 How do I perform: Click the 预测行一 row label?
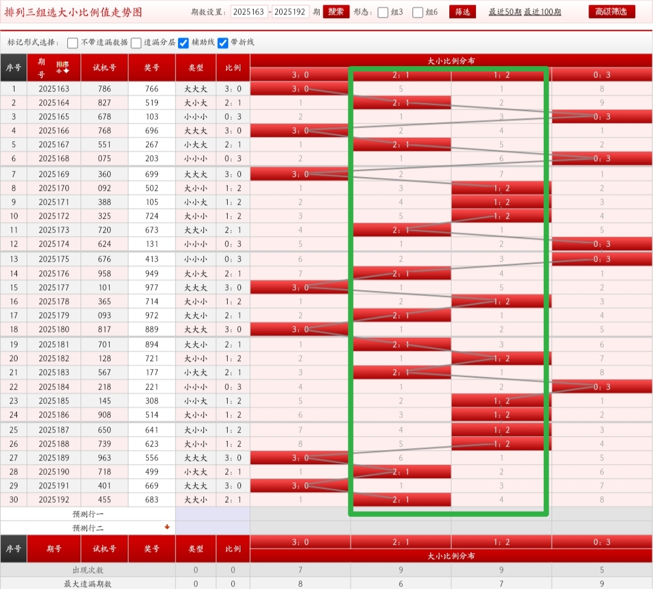[x=88, y=514]
